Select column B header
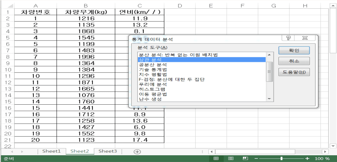This screenshot has height=162, width=337. pyautogui.click(x=85, y=5)
